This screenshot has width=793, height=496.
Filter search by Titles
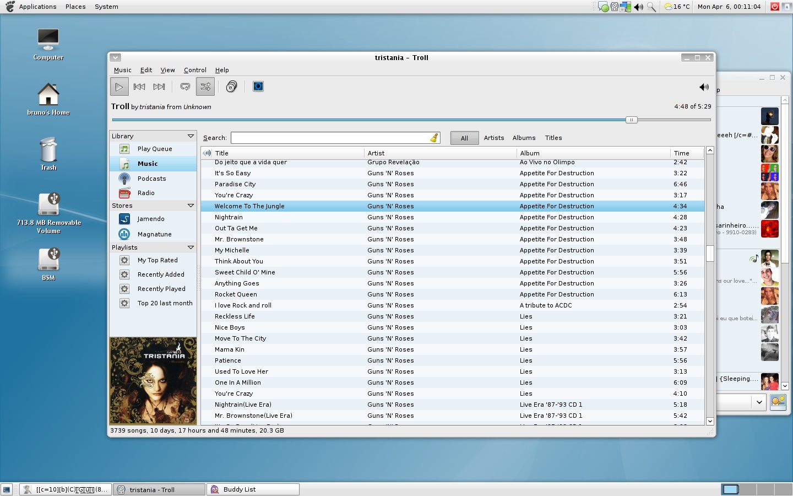(x=553, y=138)
